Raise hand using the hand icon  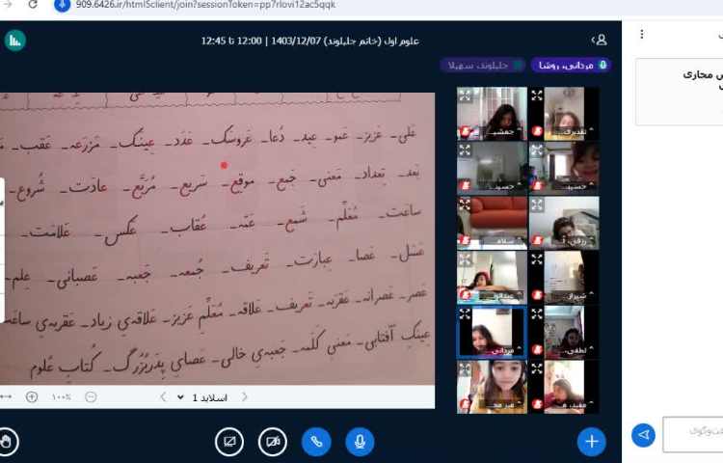tap(6, 442)
